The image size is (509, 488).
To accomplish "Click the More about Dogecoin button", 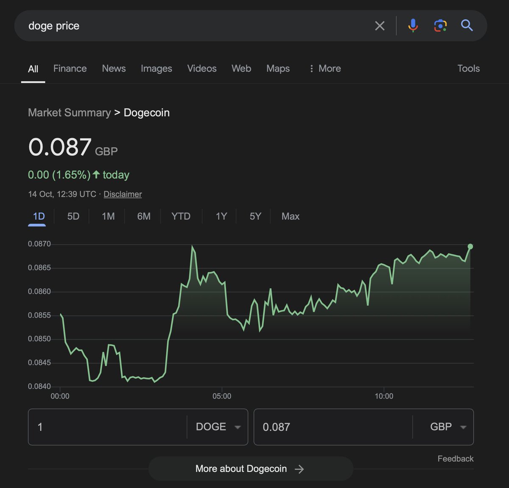I will (x=241, y=469).
